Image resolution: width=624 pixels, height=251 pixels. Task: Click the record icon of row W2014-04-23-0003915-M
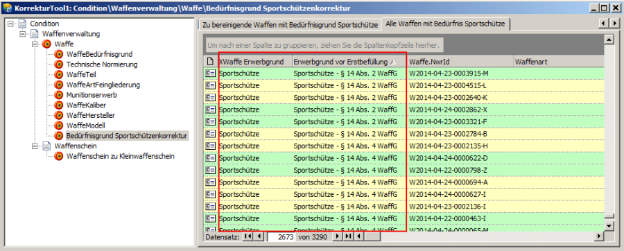210,73
